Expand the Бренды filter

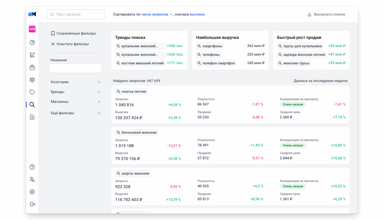click(x=76, y=92)
